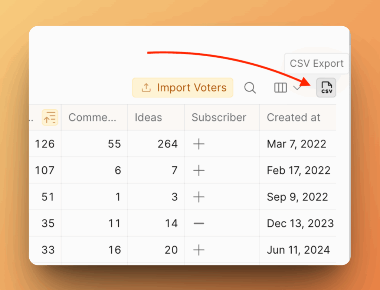Click the Subscriber column header
The image size is (380, 290).
tap(219, 117)
